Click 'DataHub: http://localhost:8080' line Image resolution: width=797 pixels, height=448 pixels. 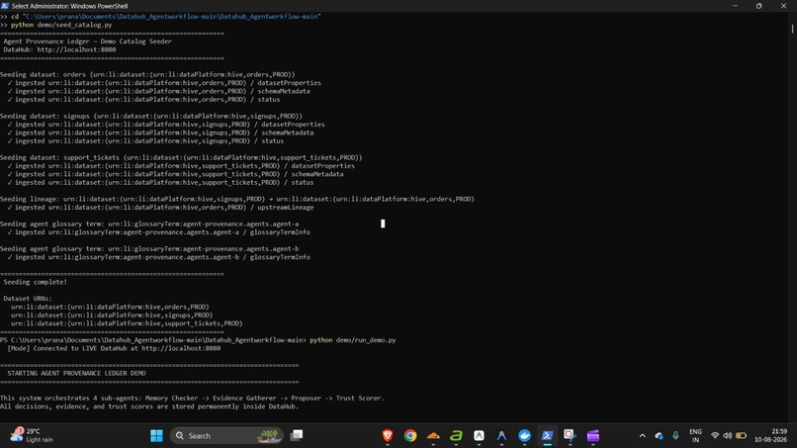(x=59, y=49)
